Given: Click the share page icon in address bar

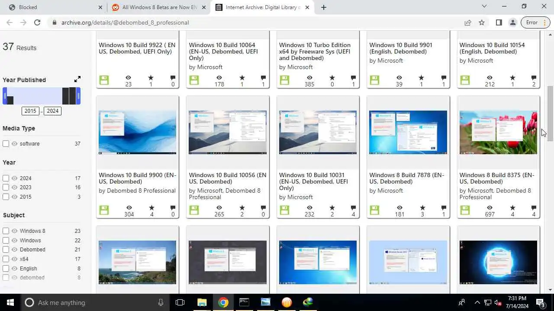Looking at the screenshot, I should click(468, 22).
